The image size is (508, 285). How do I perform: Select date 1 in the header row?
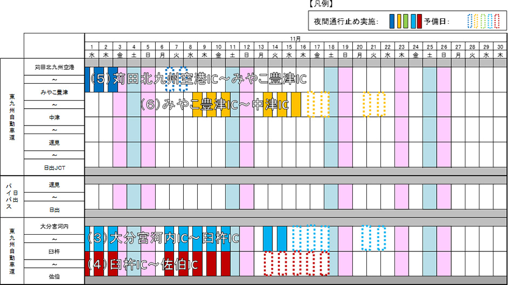point(92,47)
